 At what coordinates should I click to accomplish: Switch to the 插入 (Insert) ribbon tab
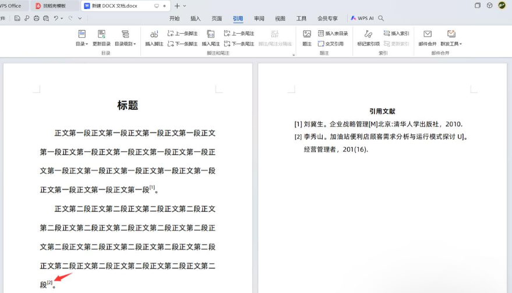(x=195, y=19)
